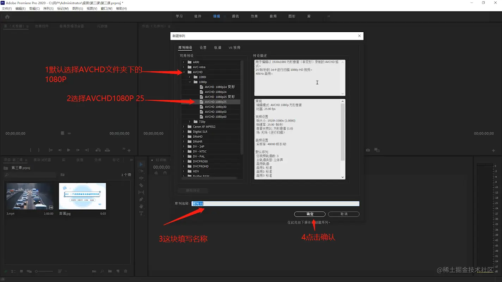
Task: Click Automate to Sequence icon in Project panel
Action: tap(94, 271)
